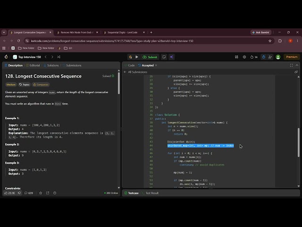
Task: Open the feedback question mark icon
Action: pos(55,193)
